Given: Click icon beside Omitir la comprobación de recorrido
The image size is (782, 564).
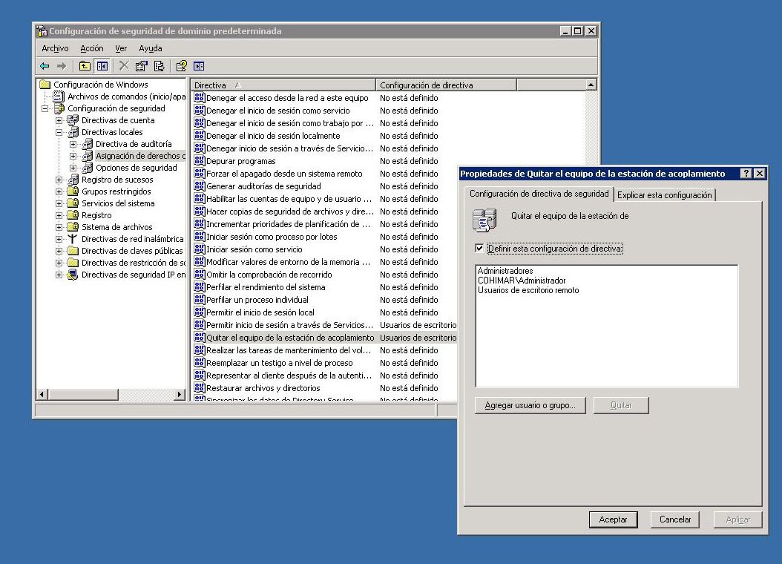Looking at the screenshot, I should (x=200, y=275).
